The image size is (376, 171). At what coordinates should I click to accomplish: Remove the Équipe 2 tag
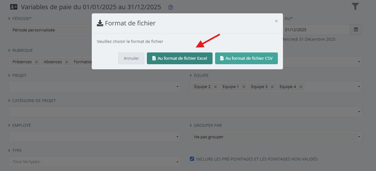[215, 87]
